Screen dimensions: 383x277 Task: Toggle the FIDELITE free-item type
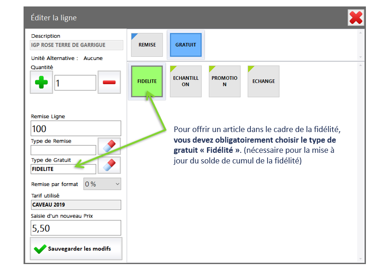point(147,81)
